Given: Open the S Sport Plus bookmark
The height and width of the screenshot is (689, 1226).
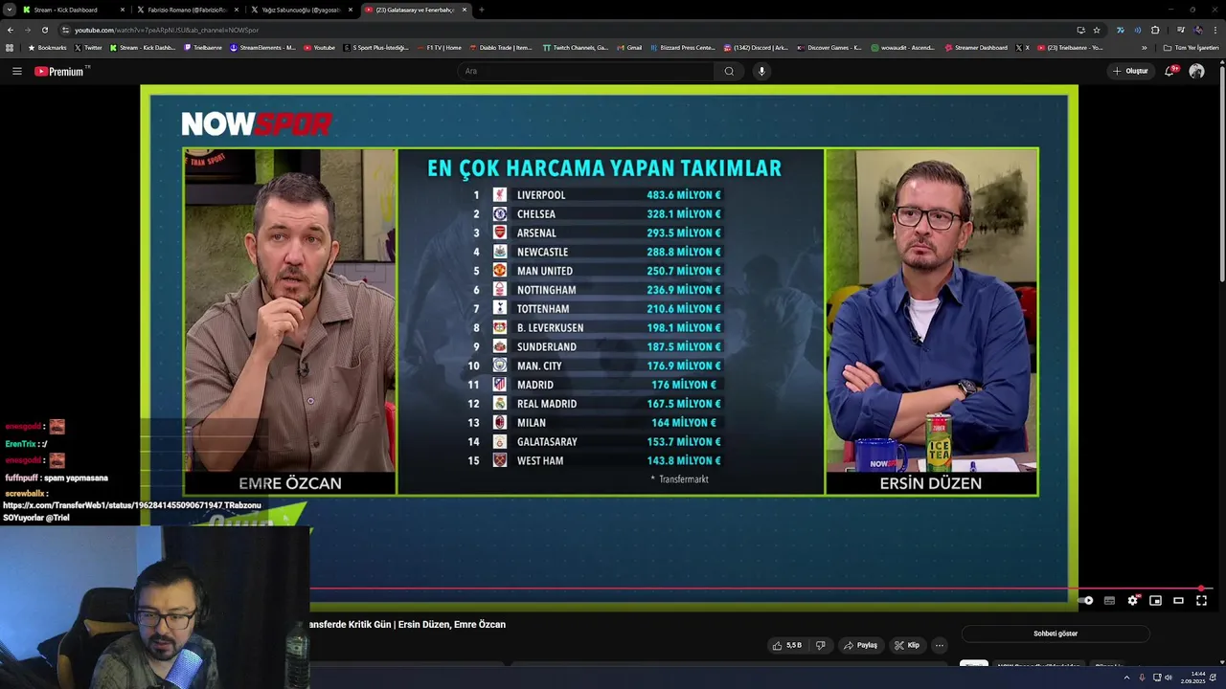Looking at the screenshot, I should point(375,47).
